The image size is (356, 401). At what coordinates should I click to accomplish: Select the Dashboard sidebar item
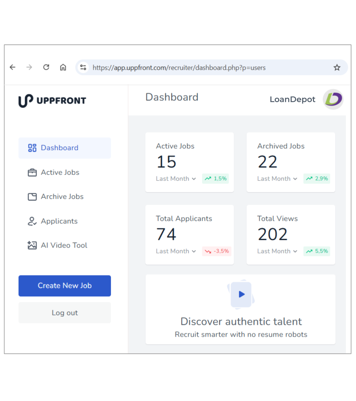coord(59,148)
